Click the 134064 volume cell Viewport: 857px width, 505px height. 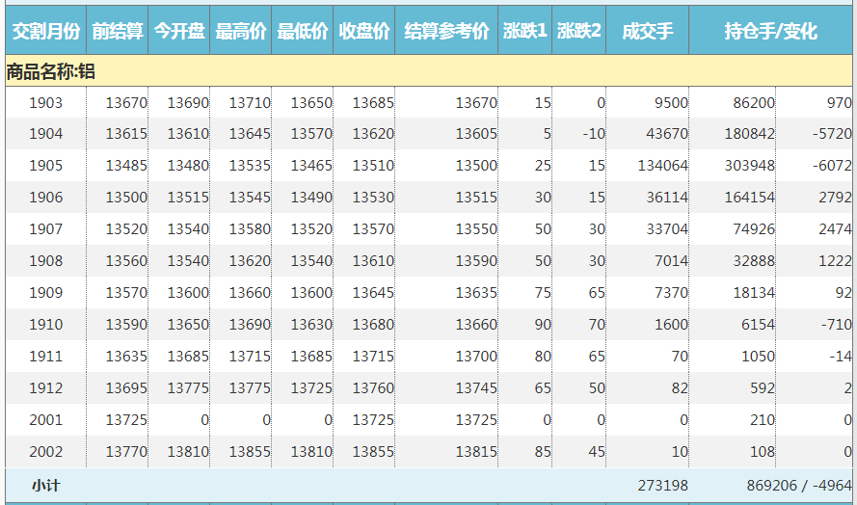(x=662, y=166)
